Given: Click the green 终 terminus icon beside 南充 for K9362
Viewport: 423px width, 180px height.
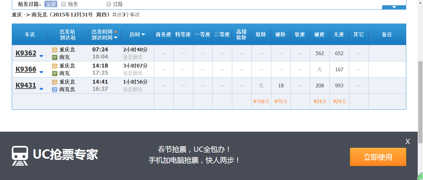Looking at the screenshot, I should click(55, 57).
